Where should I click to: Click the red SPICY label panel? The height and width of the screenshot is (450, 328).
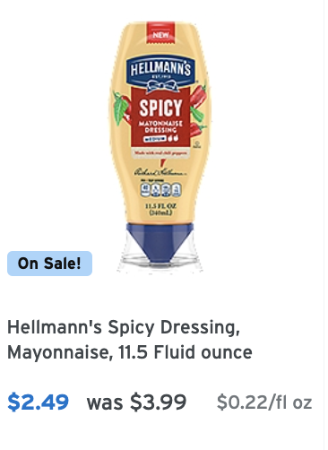click(160, 117)
